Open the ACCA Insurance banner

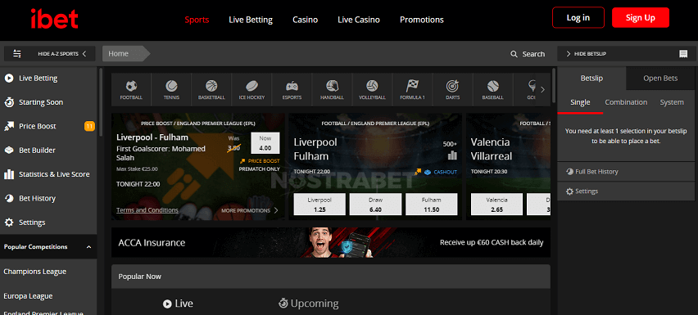pos(331,242)
